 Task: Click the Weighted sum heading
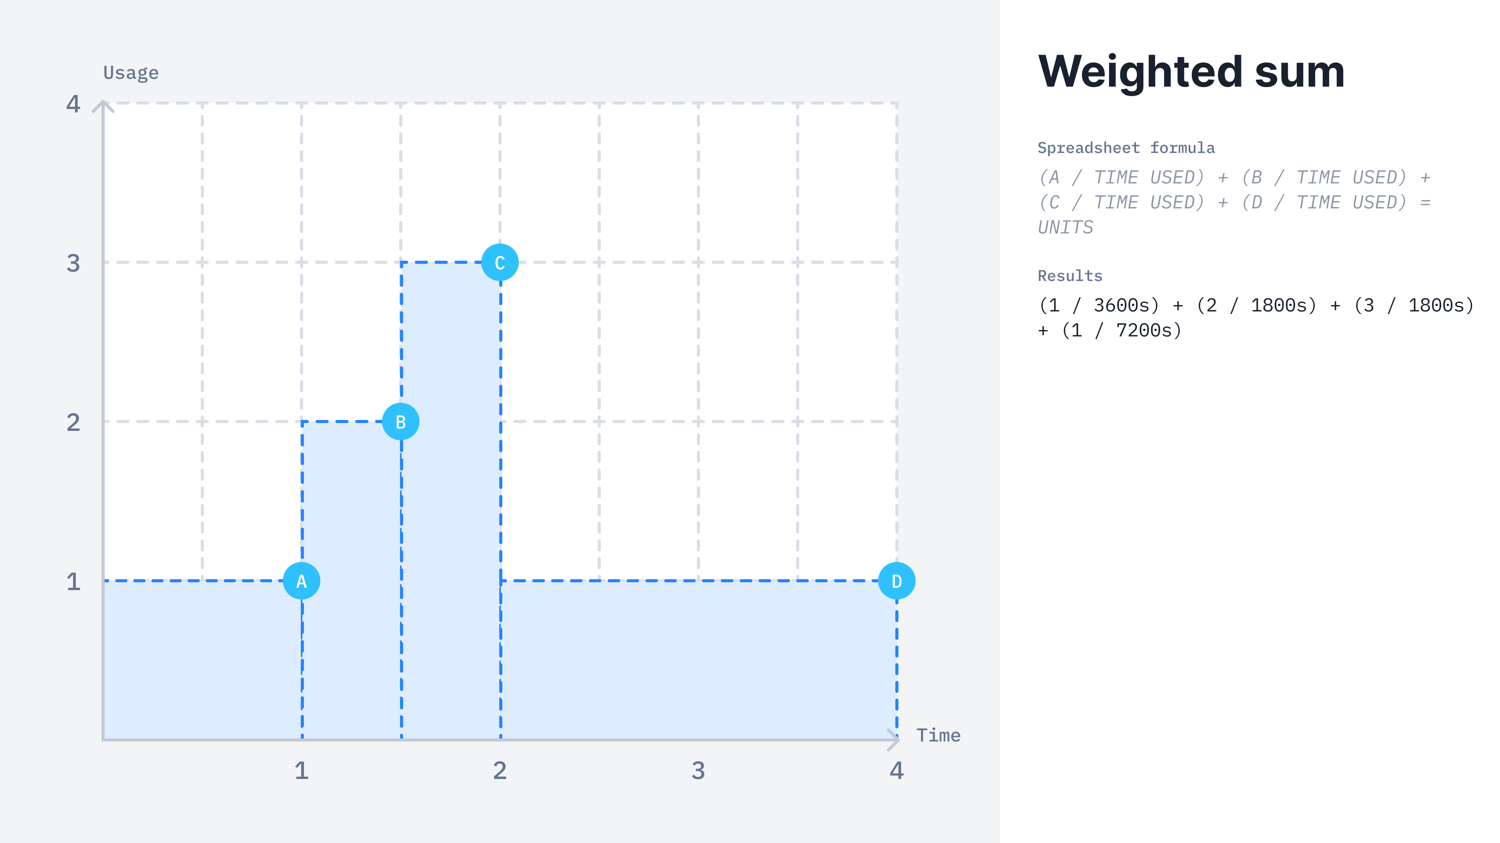click(1191, 71)
